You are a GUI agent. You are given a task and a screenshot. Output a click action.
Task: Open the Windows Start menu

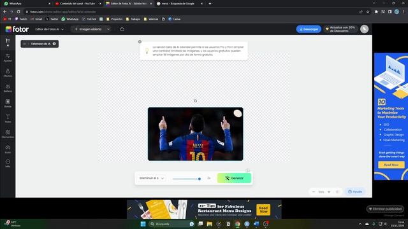(x=143, y=224)
